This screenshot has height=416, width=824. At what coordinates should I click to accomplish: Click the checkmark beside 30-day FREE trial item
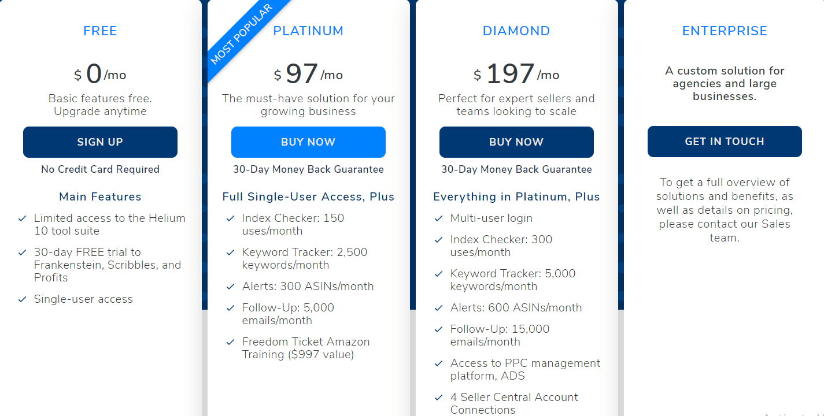[x=23, y=252]
